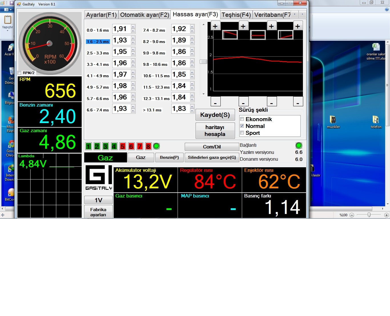Click the GasItaly logo

(99, 178)
